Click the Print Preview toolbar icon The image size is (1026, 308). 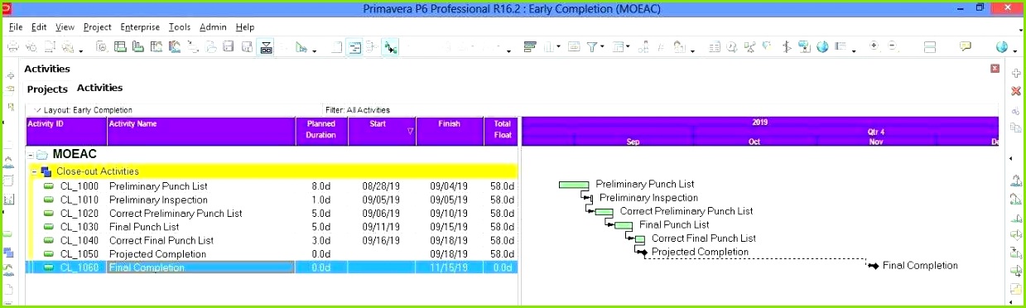coord(31,47)
